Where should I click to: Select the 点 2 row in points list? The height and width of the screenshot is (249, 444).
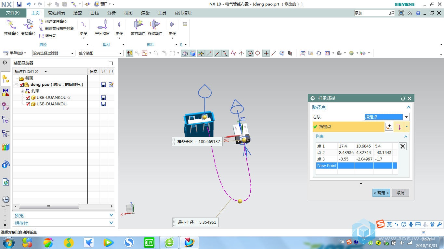[x=357, y=152]
